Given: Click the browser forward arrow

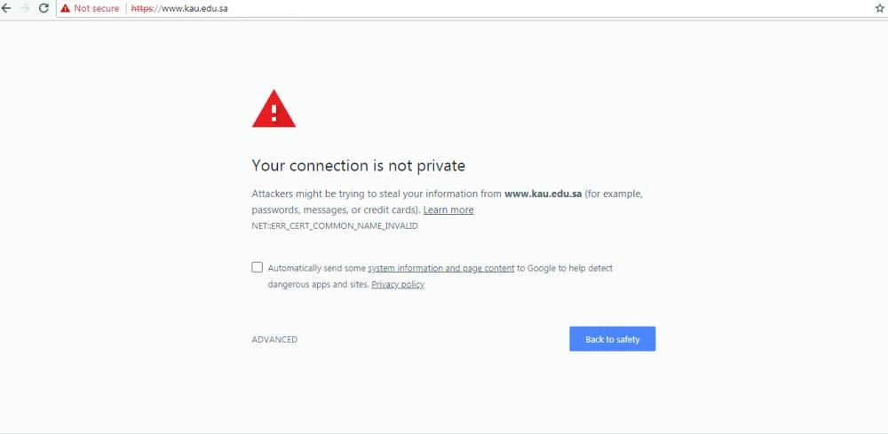Looking at the screenshot, I should [x=24, y=8].
